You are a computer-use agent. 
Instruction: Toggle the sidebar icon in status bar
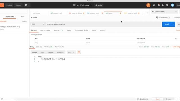2,99
